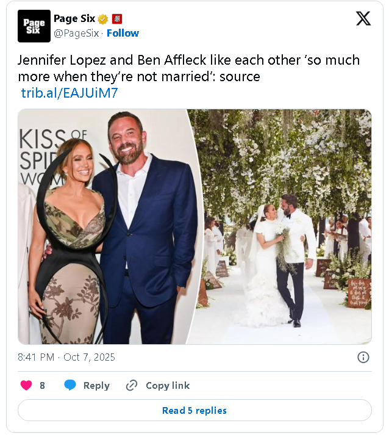Open the red carpet photo on the left

point(104,226)
